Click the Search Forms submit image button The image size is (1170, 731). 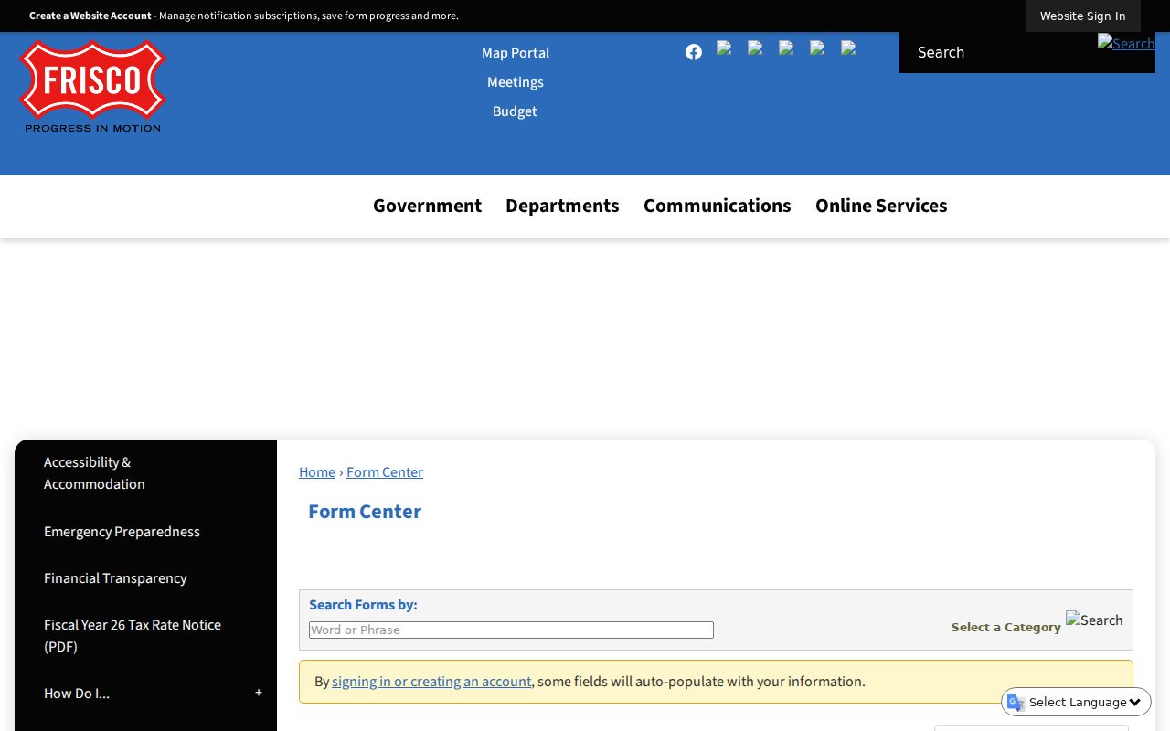1094,620
